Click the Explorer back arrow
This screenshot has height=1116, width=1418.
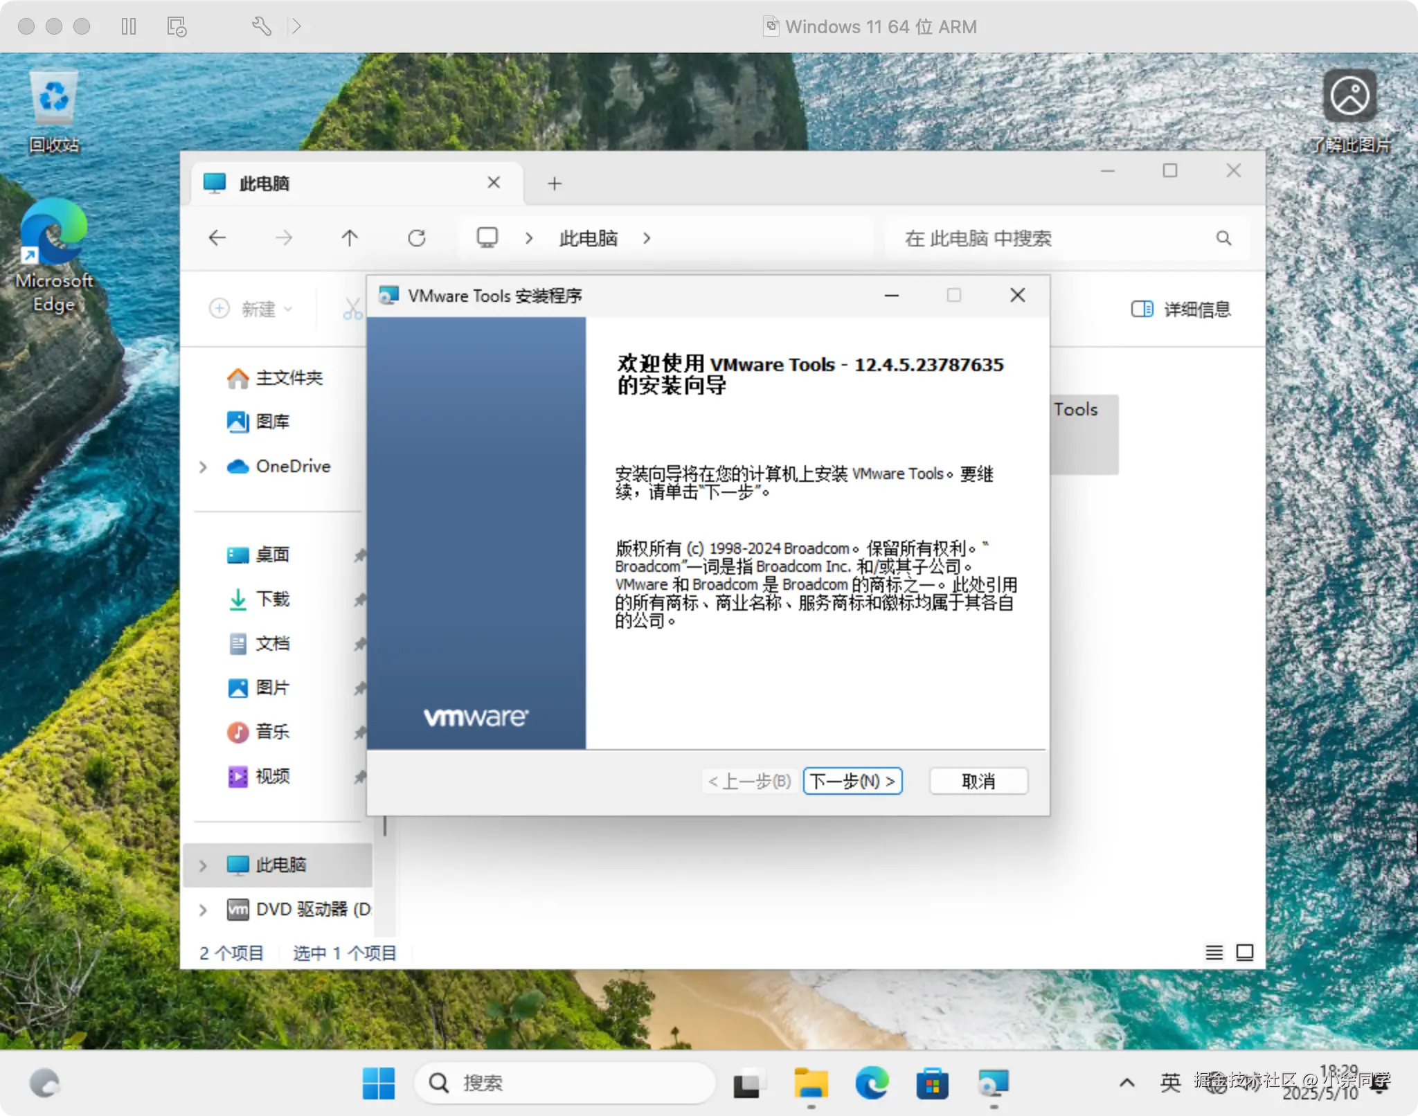pyautogui.click(x=217, y=238)
